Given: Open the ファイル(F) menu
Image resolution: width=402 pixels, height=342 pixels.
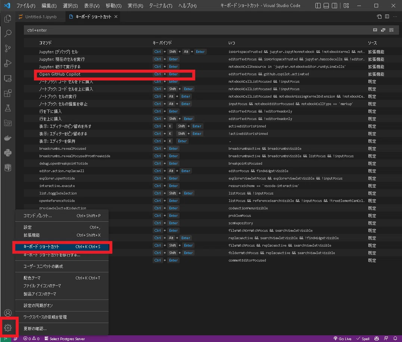Looking at the screenshot, I should click(26, 6).
